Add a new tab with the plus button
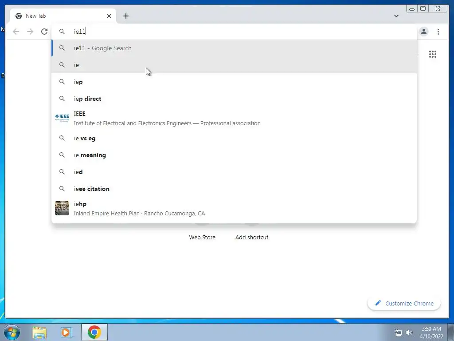 [125, 16]
